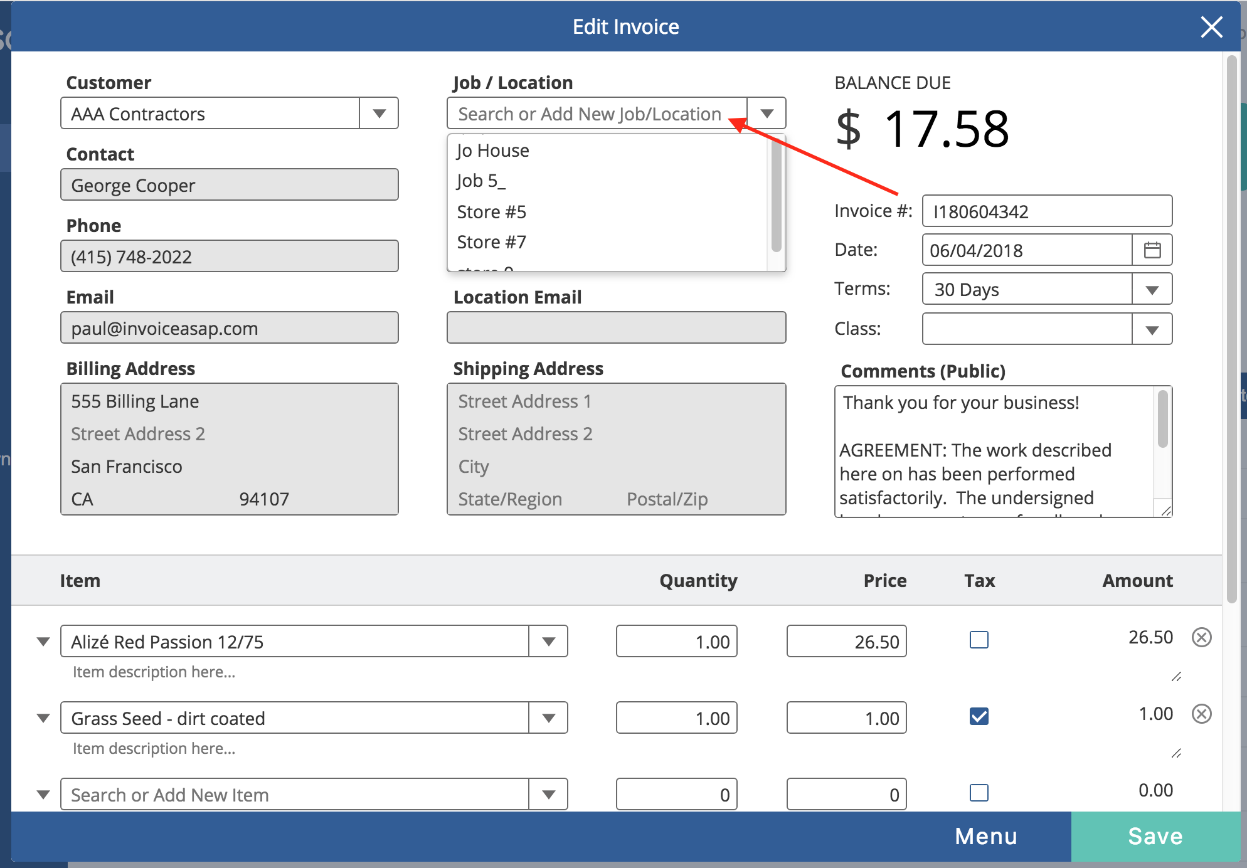Open the Class dropdown
This screenshot has width=1247, height=868.
(x=1152, y=330)
